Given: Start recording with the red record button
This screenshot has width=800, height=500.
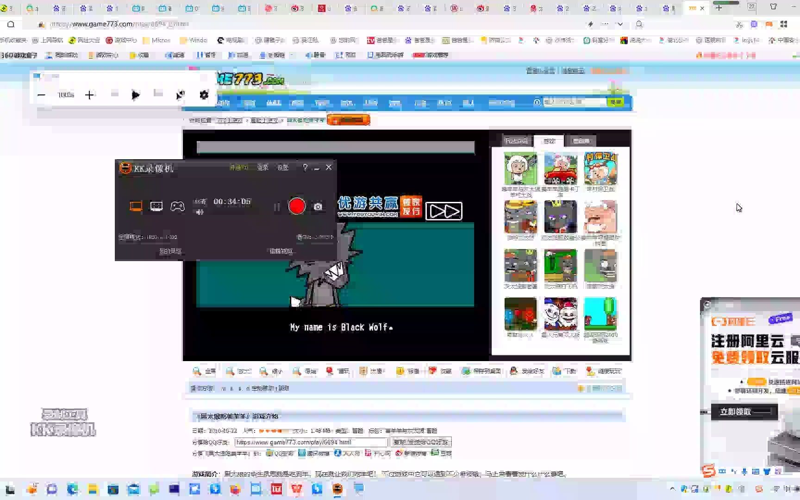Looking at the screenshot, I should (297, 206).
